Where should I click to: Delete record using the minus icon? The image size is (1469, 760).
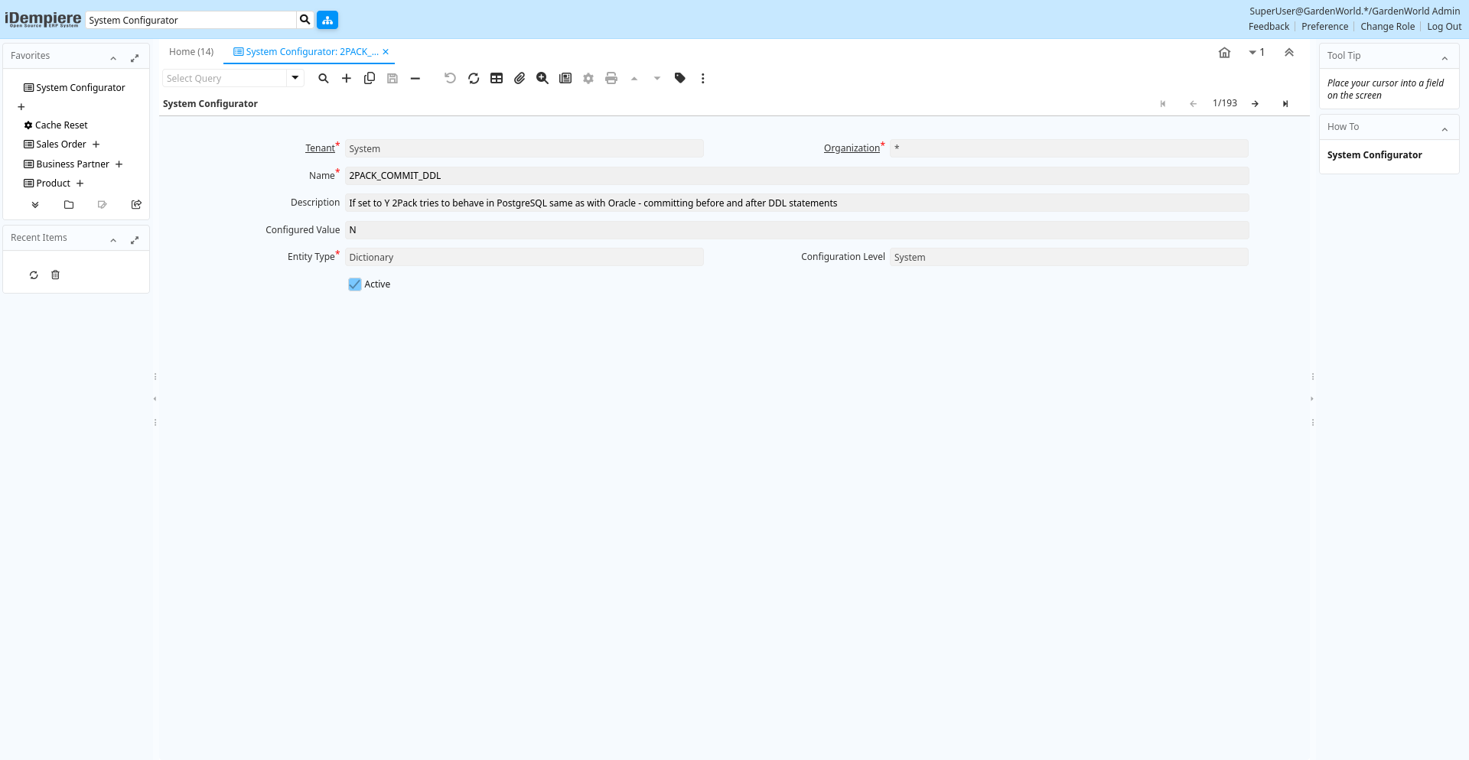[x=415, y=78]
